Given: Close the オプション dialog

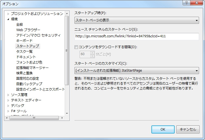Looking at the screenshot, I should tap(197, 3).
